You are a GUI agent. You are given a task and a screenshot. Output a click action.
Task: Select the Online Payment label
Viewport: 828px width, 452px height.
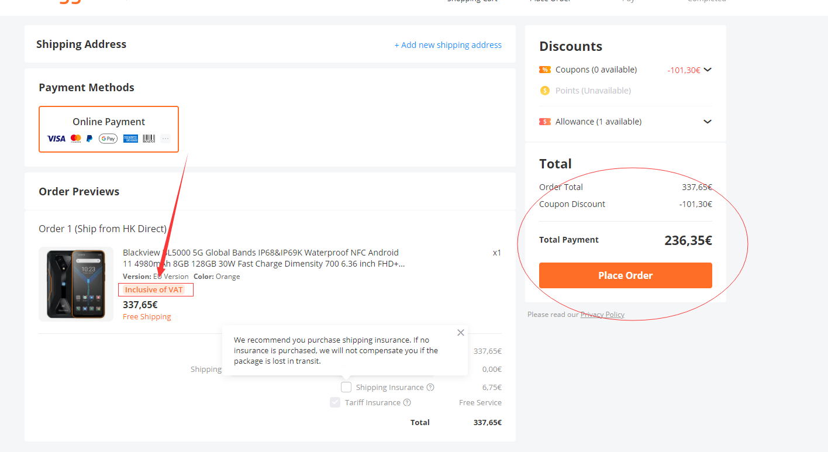109,122
